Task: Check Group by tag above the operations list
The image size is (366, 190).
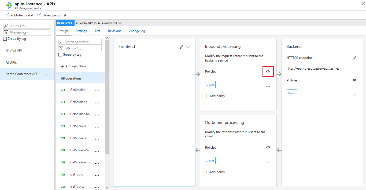Action: (60, 55)
